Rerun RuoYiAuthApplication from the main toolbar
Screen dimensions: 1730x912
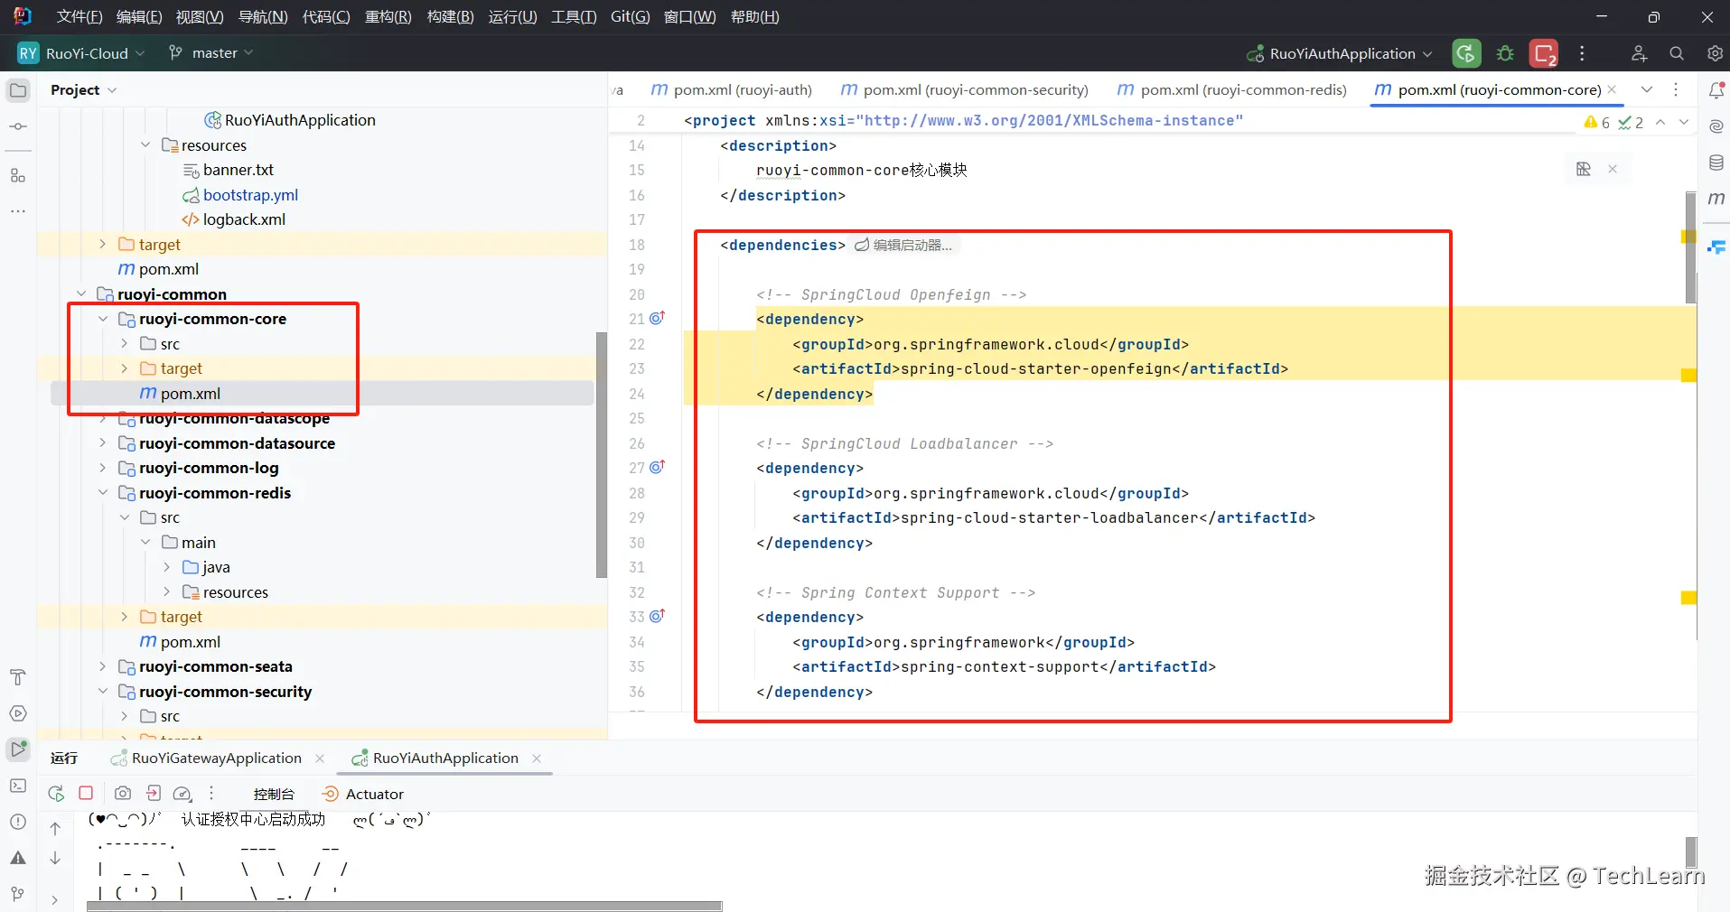(x=1466, y=53)
